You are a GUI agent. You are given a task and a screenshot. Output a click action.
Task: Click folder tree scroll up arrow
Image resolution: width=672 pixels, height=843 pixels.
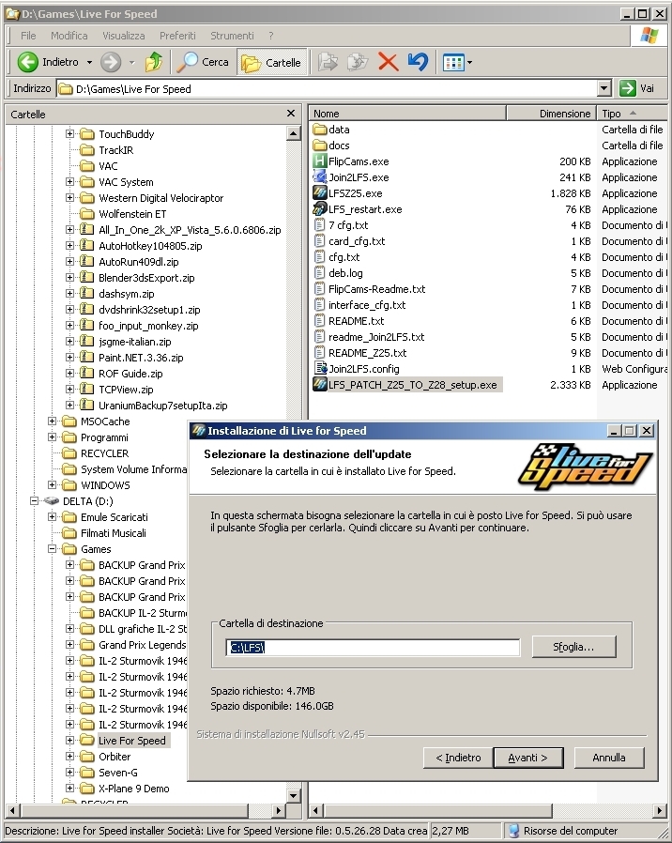pyautogui.click(x=293, y=132)
